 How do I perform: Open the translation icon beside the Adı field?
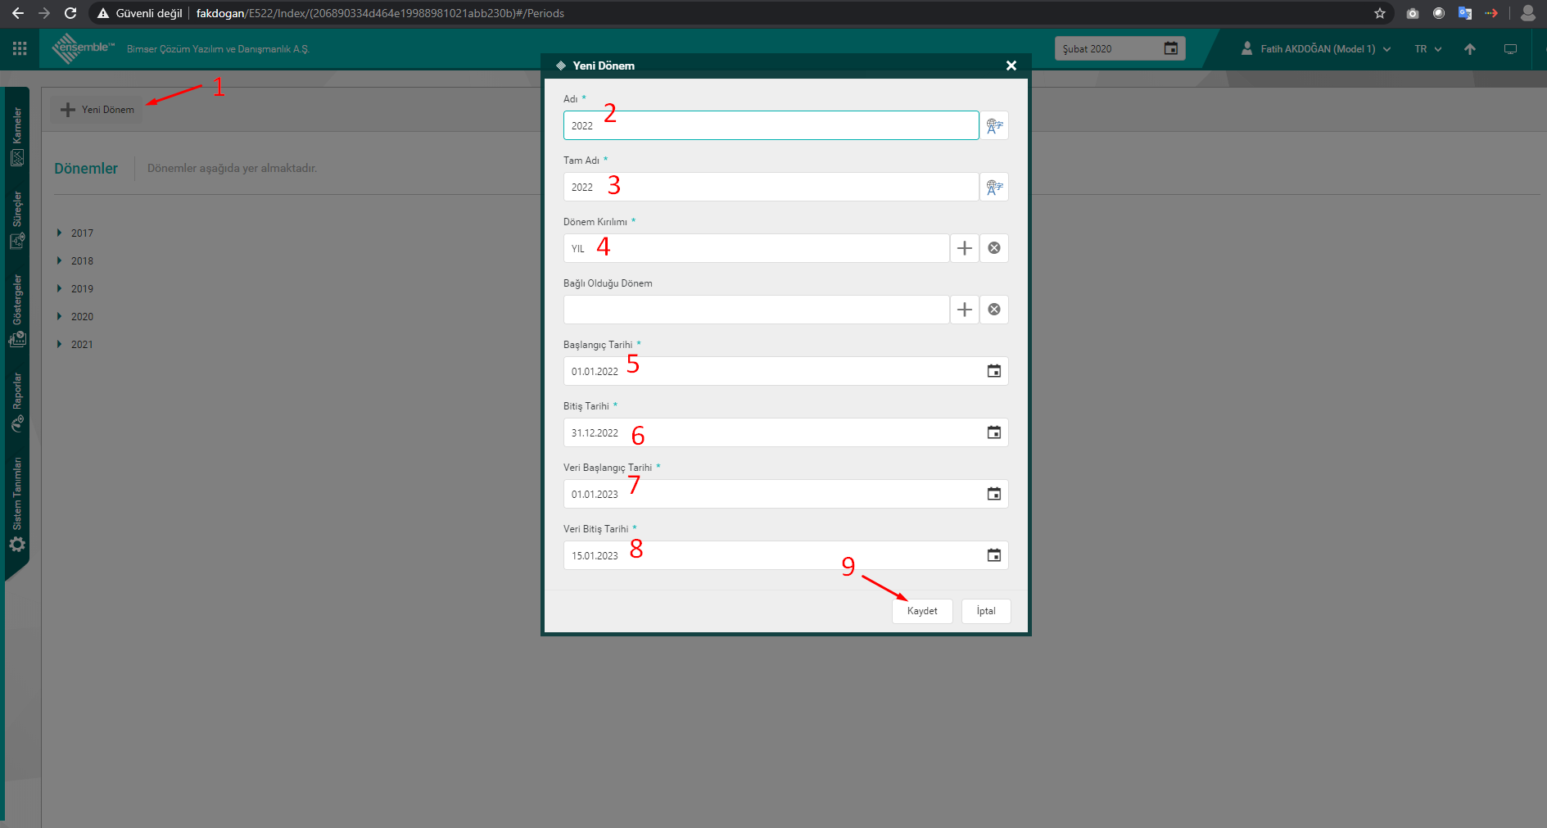click(x=994, y=125)
